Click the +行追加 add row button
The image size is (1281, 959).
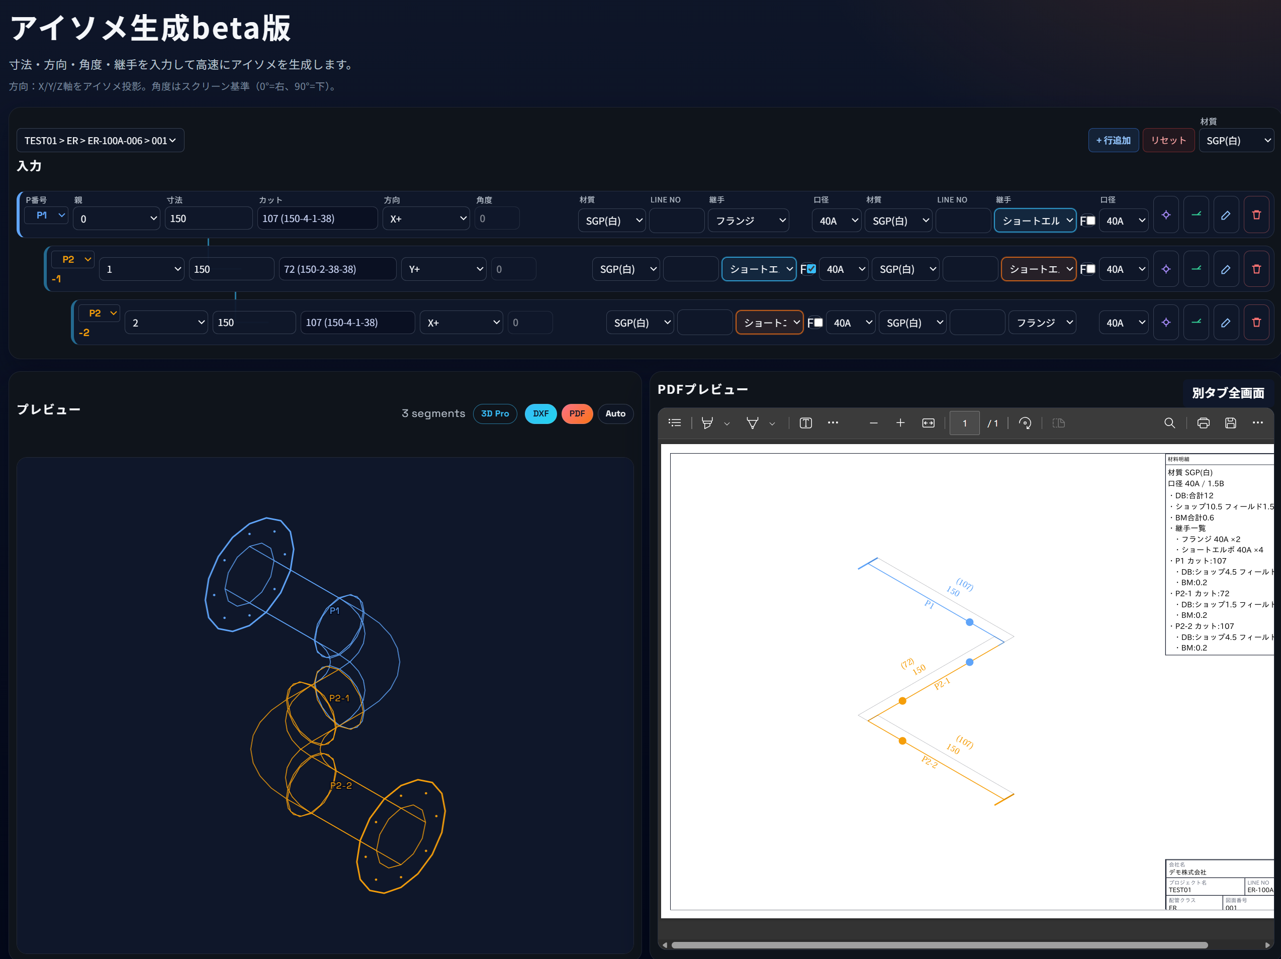[x=1113, y=141]
